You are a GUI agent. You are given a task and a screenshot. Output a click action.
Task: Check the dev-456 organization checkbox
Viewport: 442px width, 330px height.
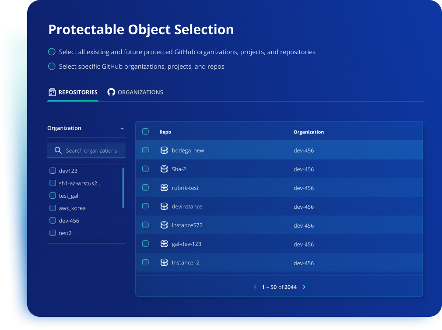point(53,221)
